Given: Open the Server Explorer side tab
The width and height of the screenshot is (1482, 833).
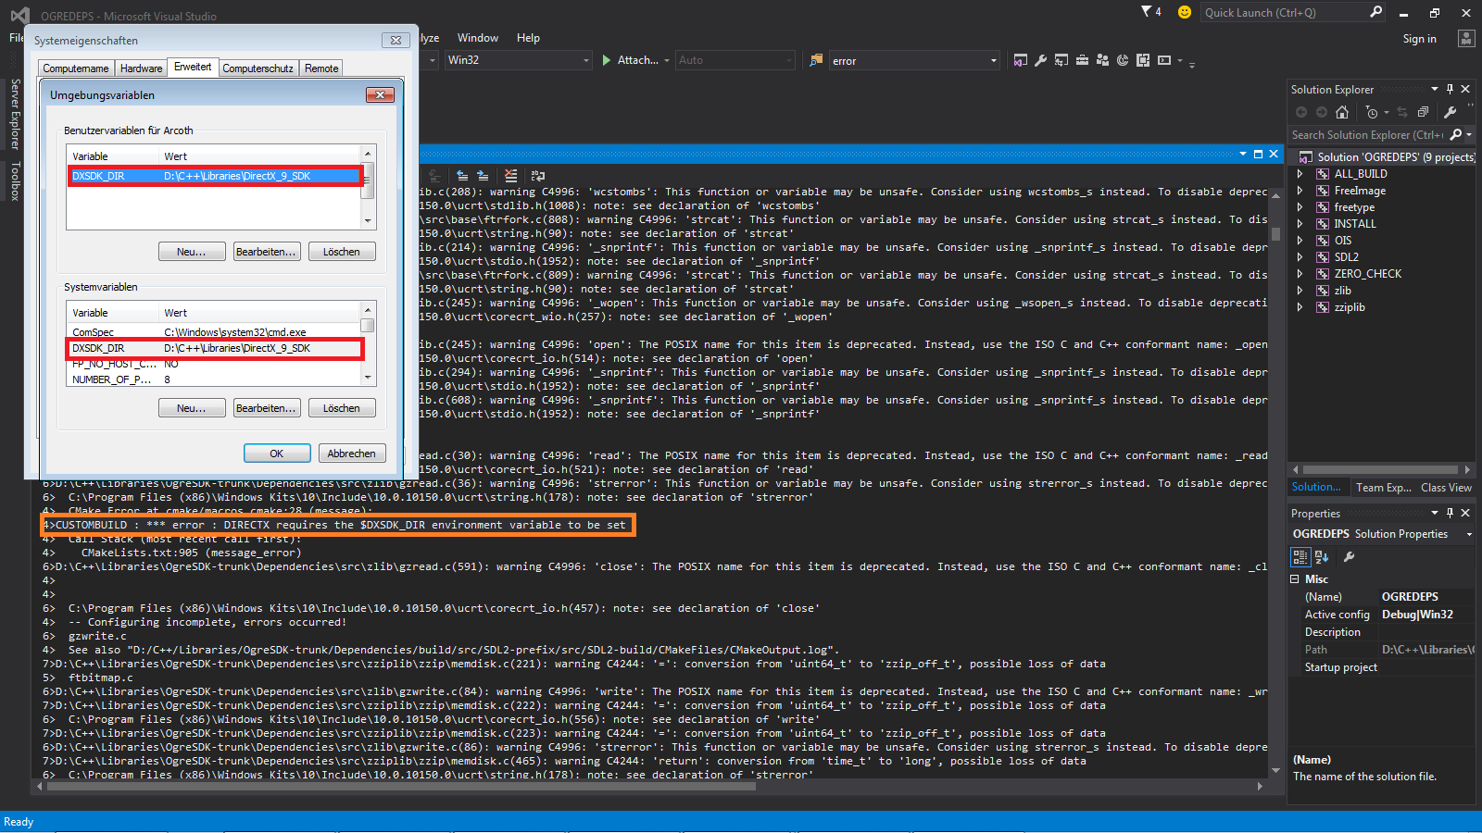Looking at the screenshot, I should [x=15, y=115].
